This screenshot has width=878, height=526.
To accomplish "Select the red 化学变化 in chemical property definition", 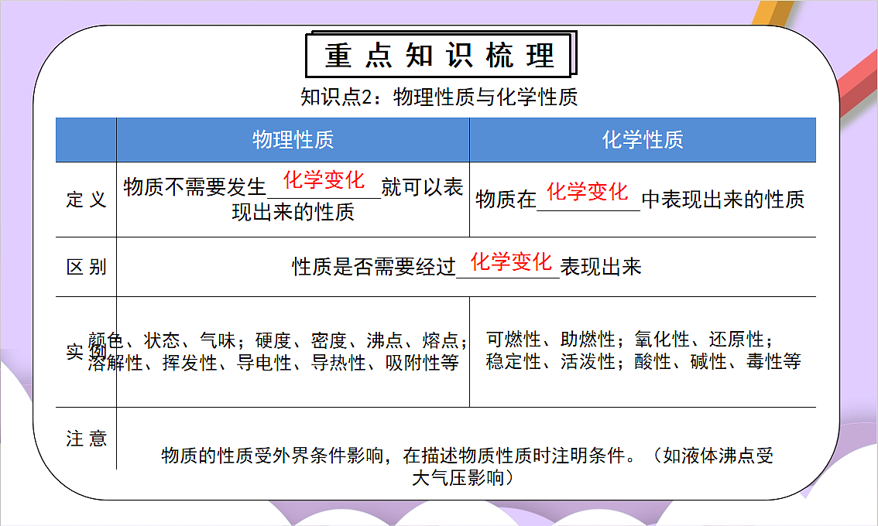I will [587, 192].
